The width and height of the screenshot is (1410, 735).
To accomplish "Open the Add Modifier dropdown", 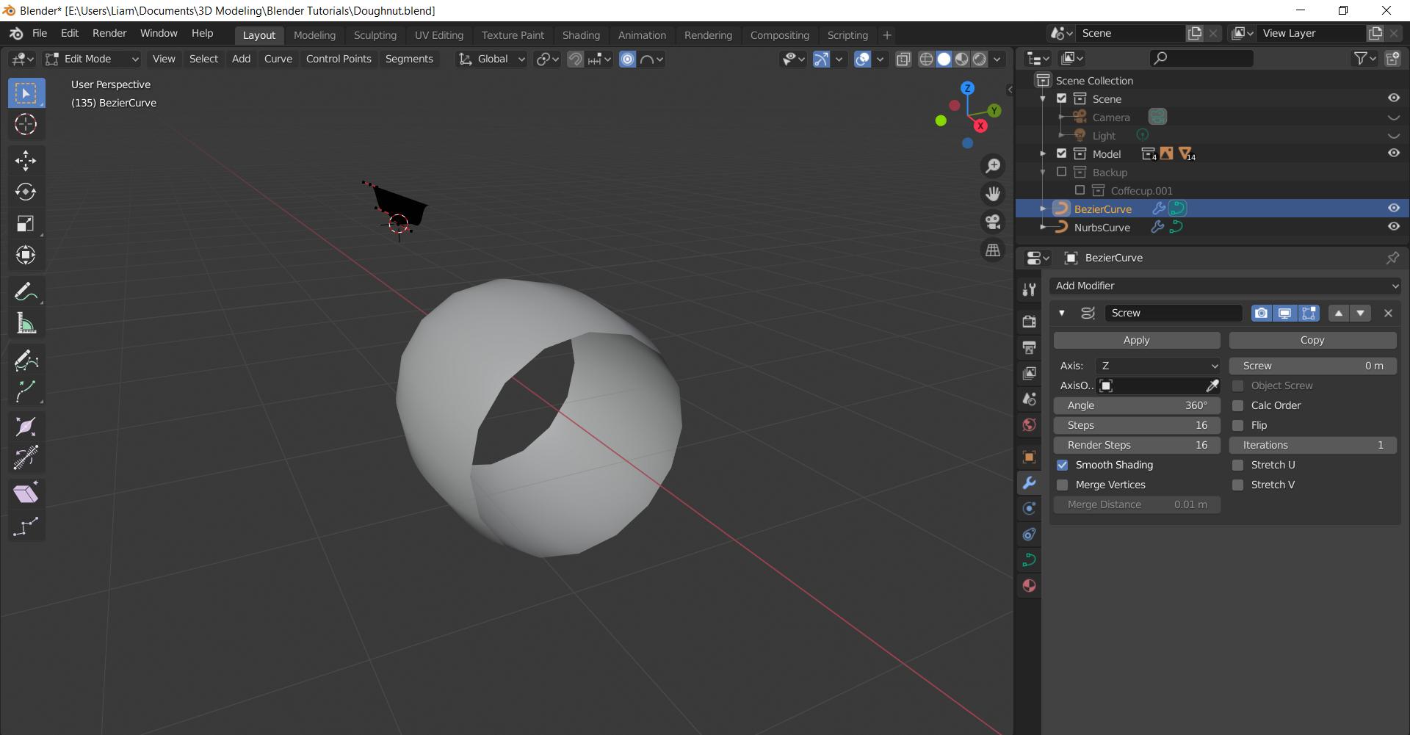I will (1225, 286).
